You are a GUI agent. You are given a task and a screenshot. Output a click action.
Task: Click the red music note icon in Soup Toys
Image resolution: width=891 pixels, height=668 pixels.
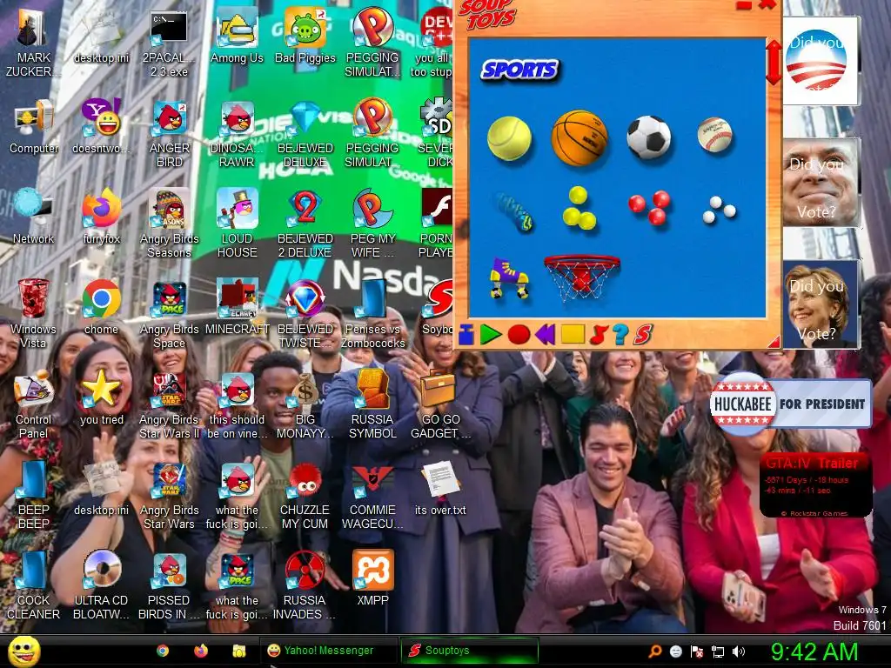pyautogui.click(x=599, y=335)
